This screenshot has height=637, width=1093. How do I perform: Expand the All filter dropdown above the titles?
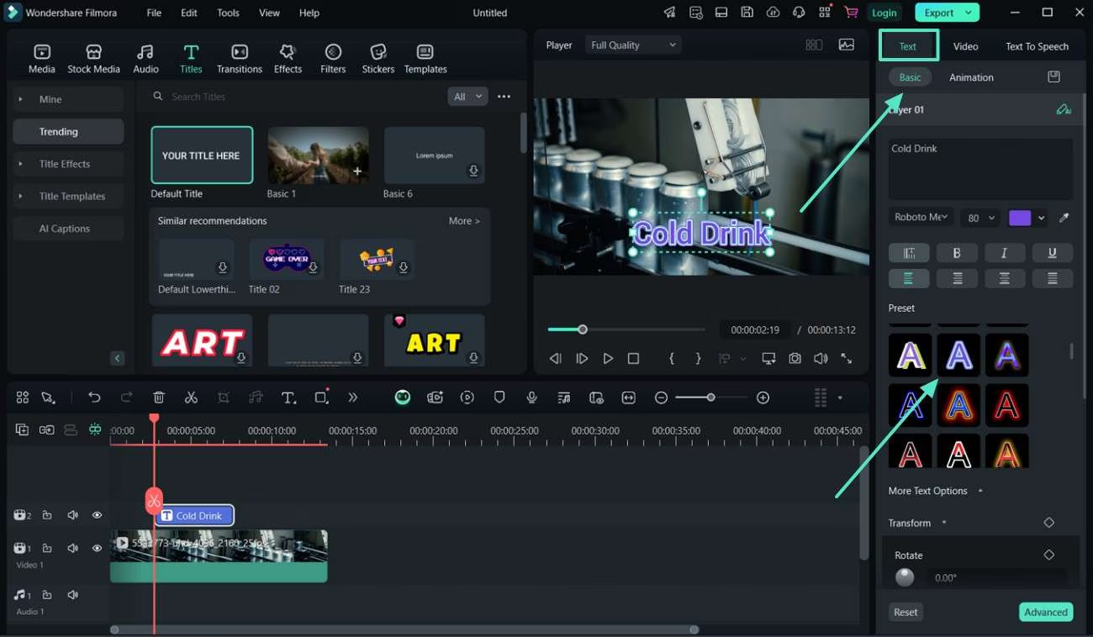pyautogui.click(x=467, y=96)
